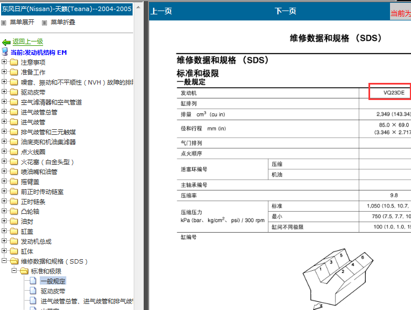Expand the 准备工作 tree node
The height and width of the screenshot is (310, 411).
pos(4,71)
